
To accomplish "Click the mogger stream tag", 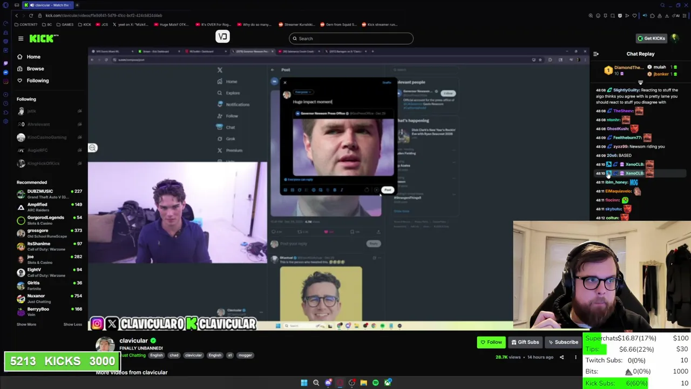I will point(245,355).
